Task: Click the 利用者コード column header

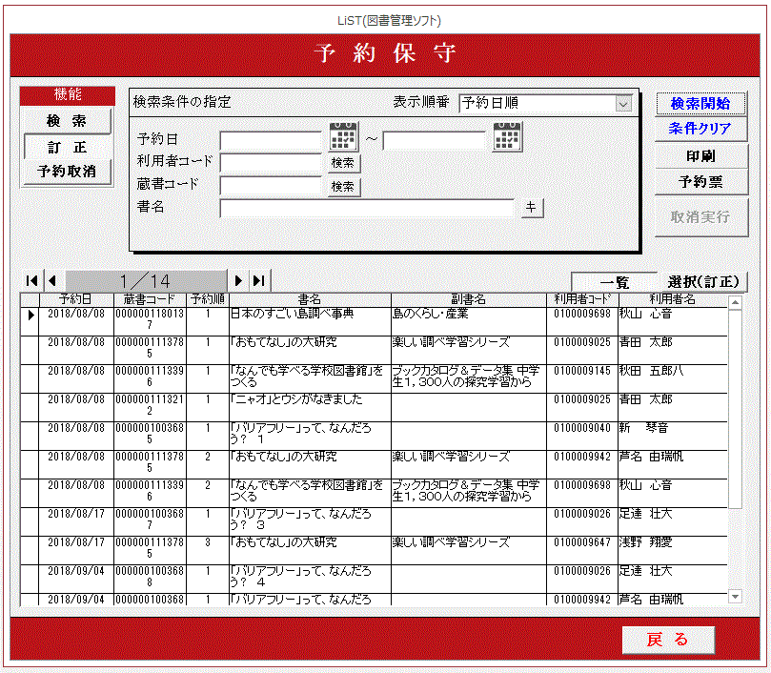Action: tap(582, 299)
